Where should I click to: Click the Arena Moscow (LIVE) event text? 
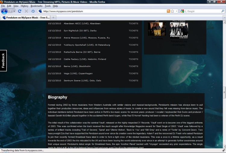pyautogui.click(x=86, y=38)
